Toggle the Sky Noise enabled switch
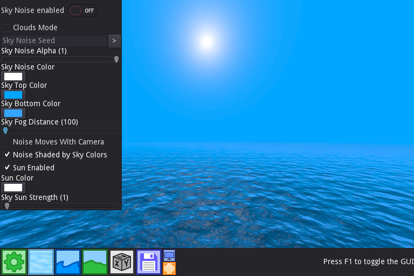This screenshot has height=276, width=414. pos(84,11)
